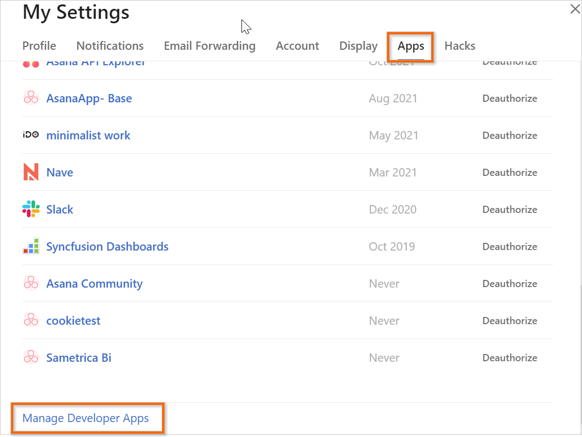Open the Email Forwarding tab

[x=210, y=45]
